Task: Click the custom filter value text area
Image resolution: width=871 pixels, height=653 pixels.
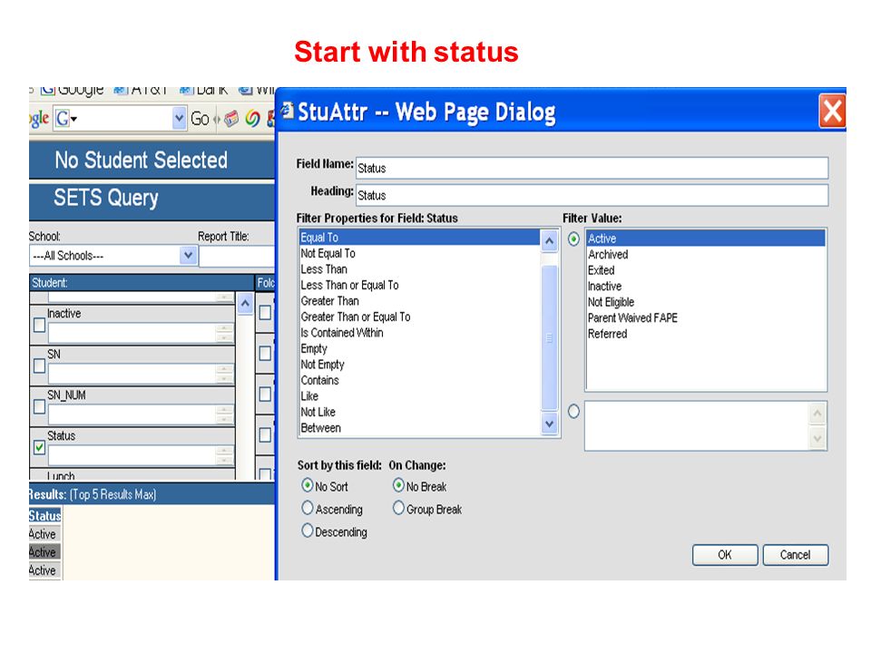Action: [x=697, y=426]
